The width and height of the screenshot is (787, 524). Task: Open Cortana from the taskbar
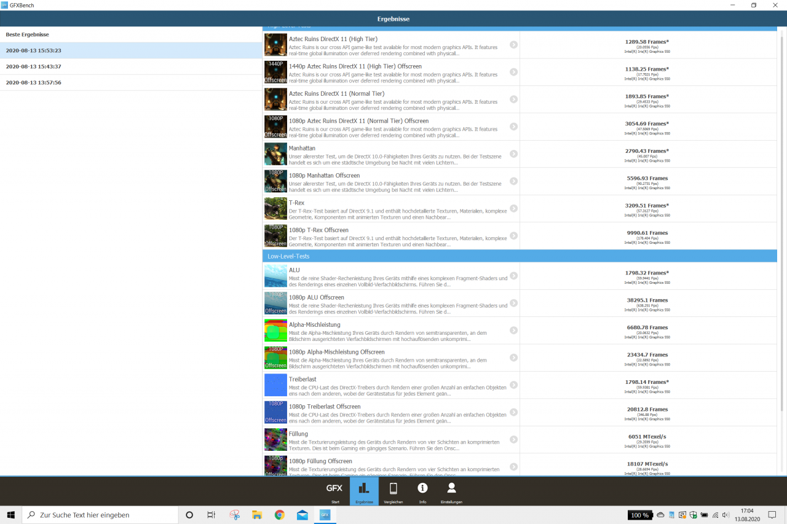[x=189, y=515]
